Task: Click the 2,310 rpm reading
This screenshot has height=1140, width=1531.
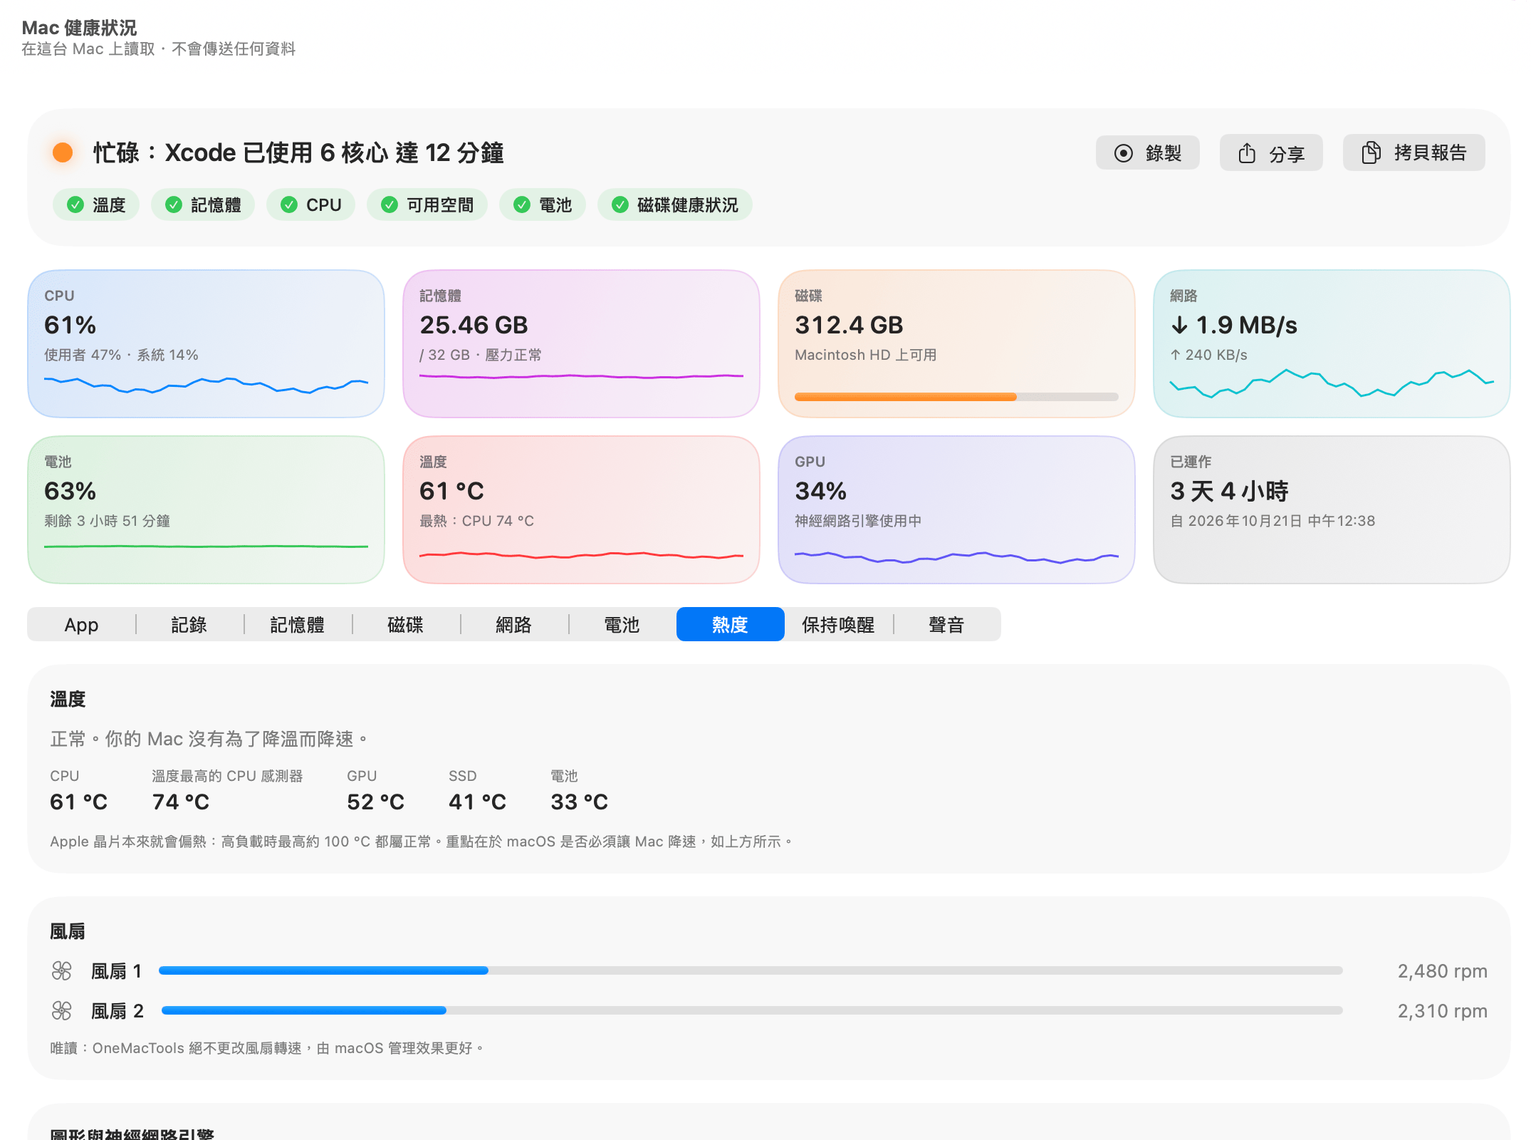Action: (x=1442, y=1011)
